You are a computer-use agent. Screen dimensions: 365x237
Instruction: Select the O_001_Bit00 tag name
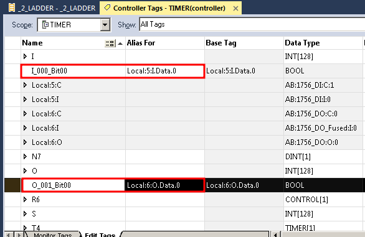click(51, 185)
